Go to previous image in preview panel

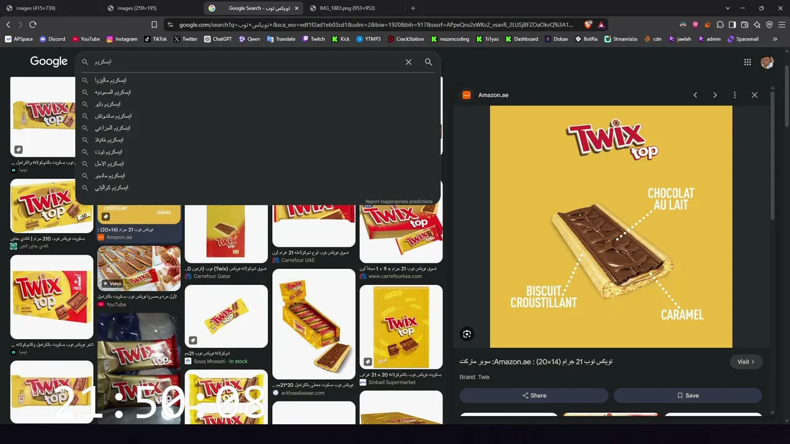coord(695,95)
